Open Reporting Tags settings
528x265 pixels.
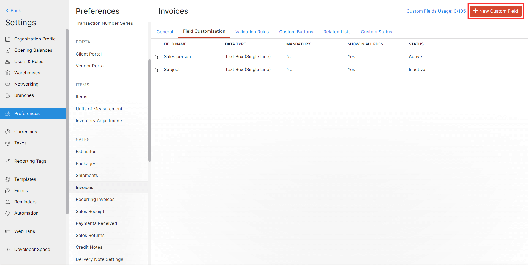click(30, 161)
